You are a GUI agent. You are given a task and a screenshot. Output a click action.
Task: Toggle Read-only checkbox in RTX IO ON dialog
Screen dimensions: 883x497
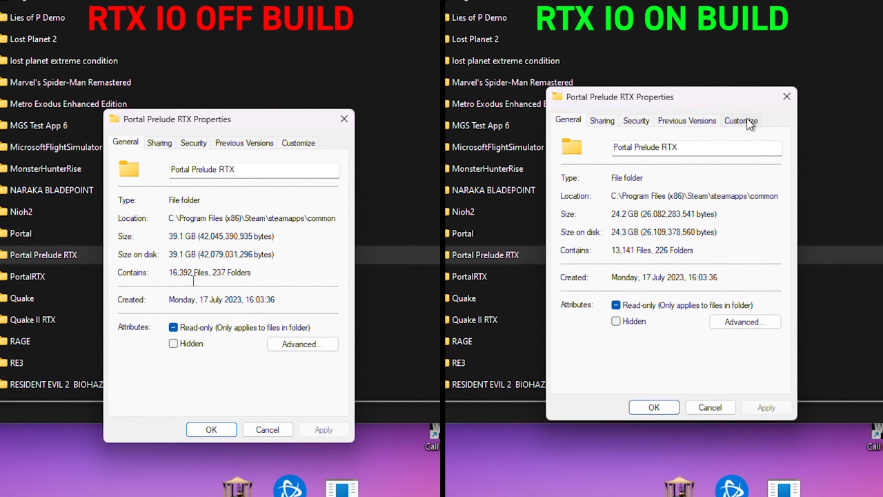(616, 305)
